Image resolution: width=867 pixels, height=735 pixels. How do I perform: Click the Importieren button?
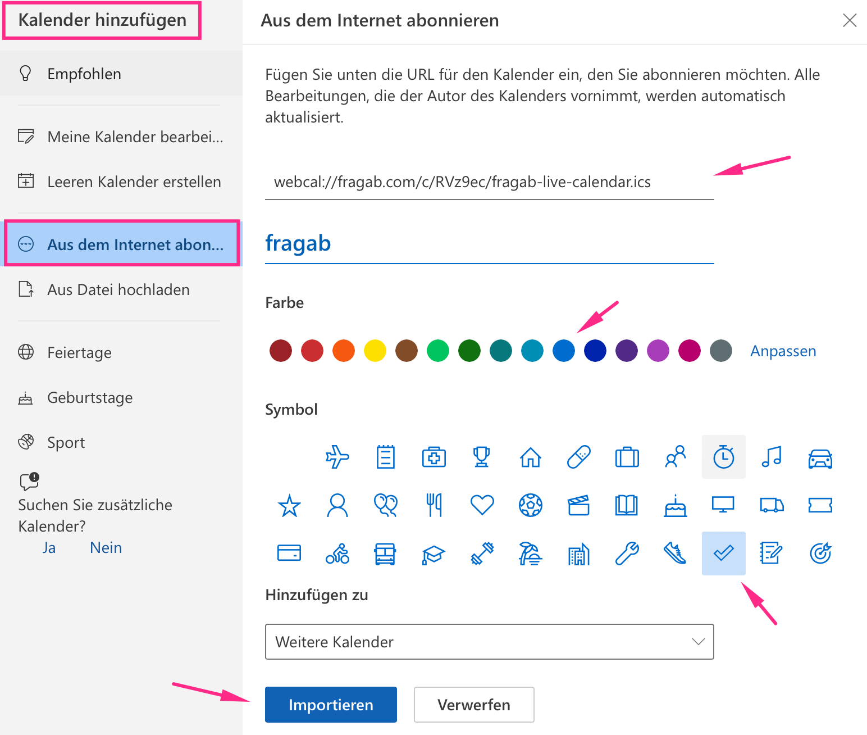click(x=331, y=705)
